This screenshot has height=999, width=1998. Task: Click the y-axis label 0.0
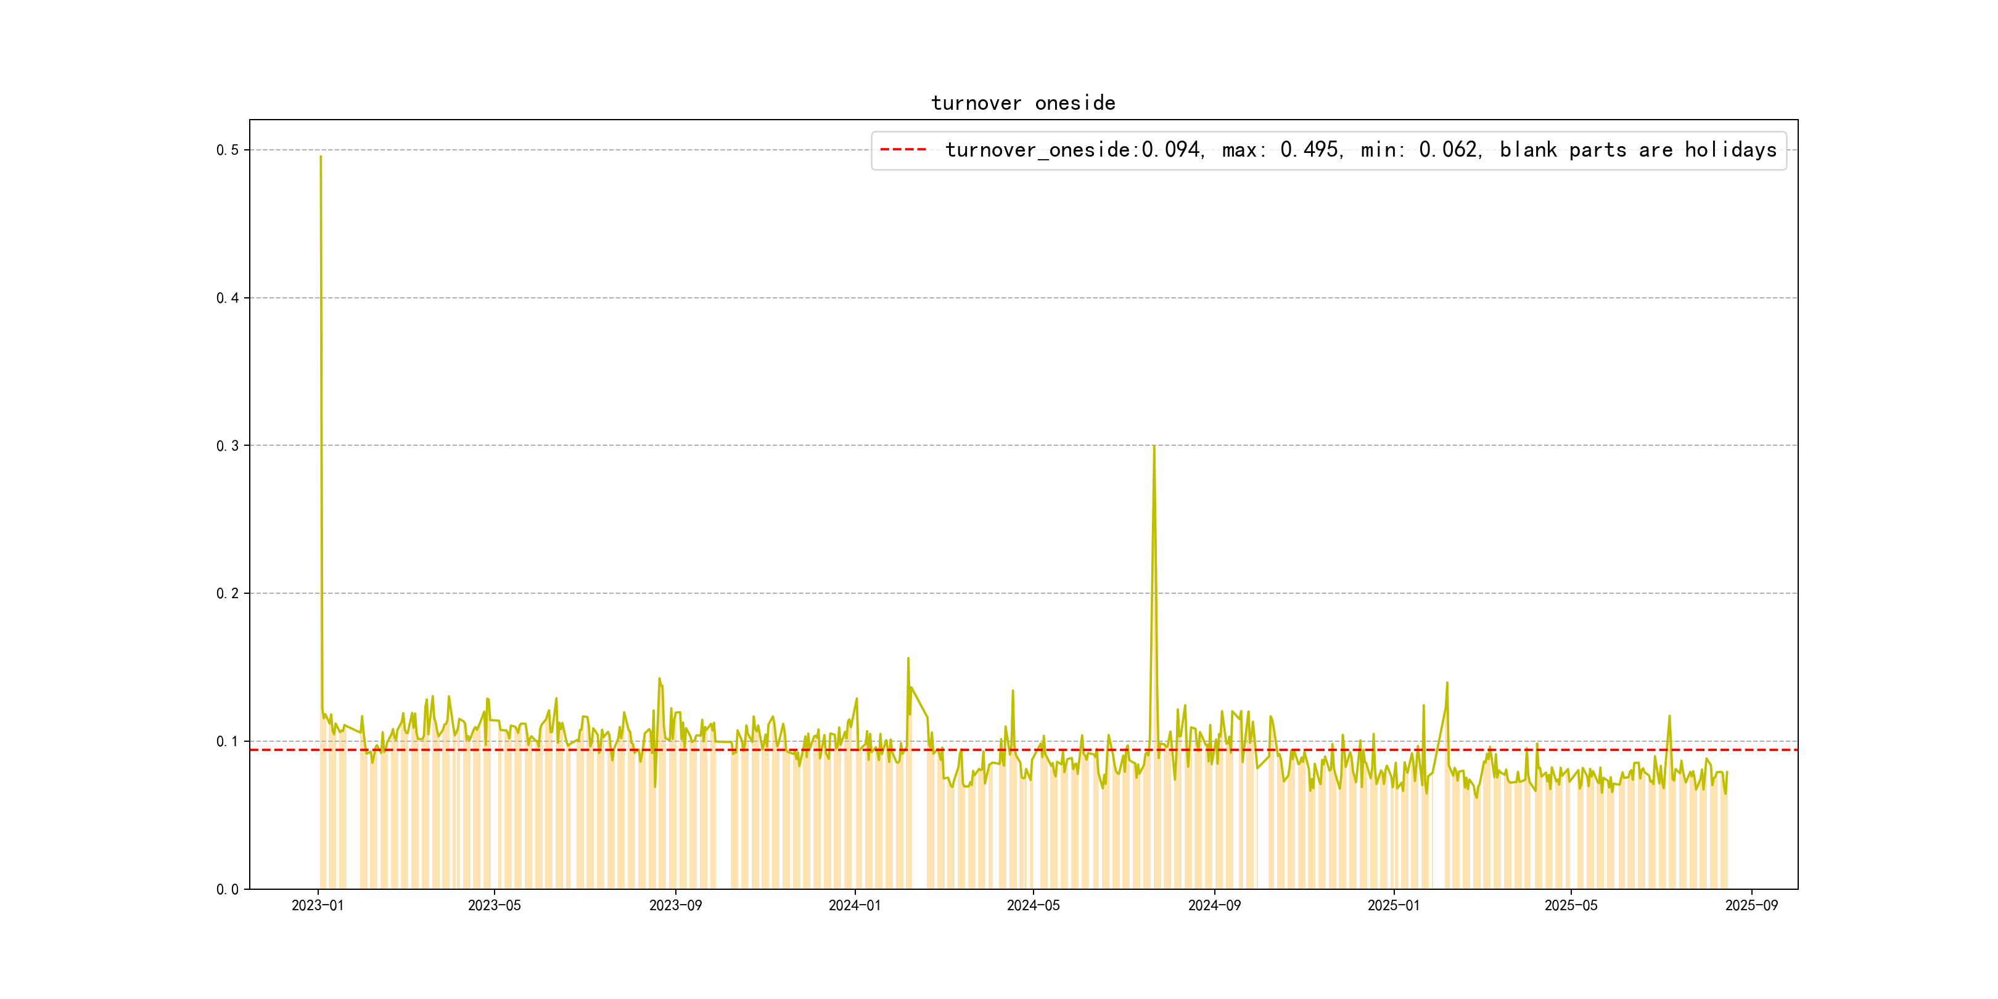coord(228,889)
